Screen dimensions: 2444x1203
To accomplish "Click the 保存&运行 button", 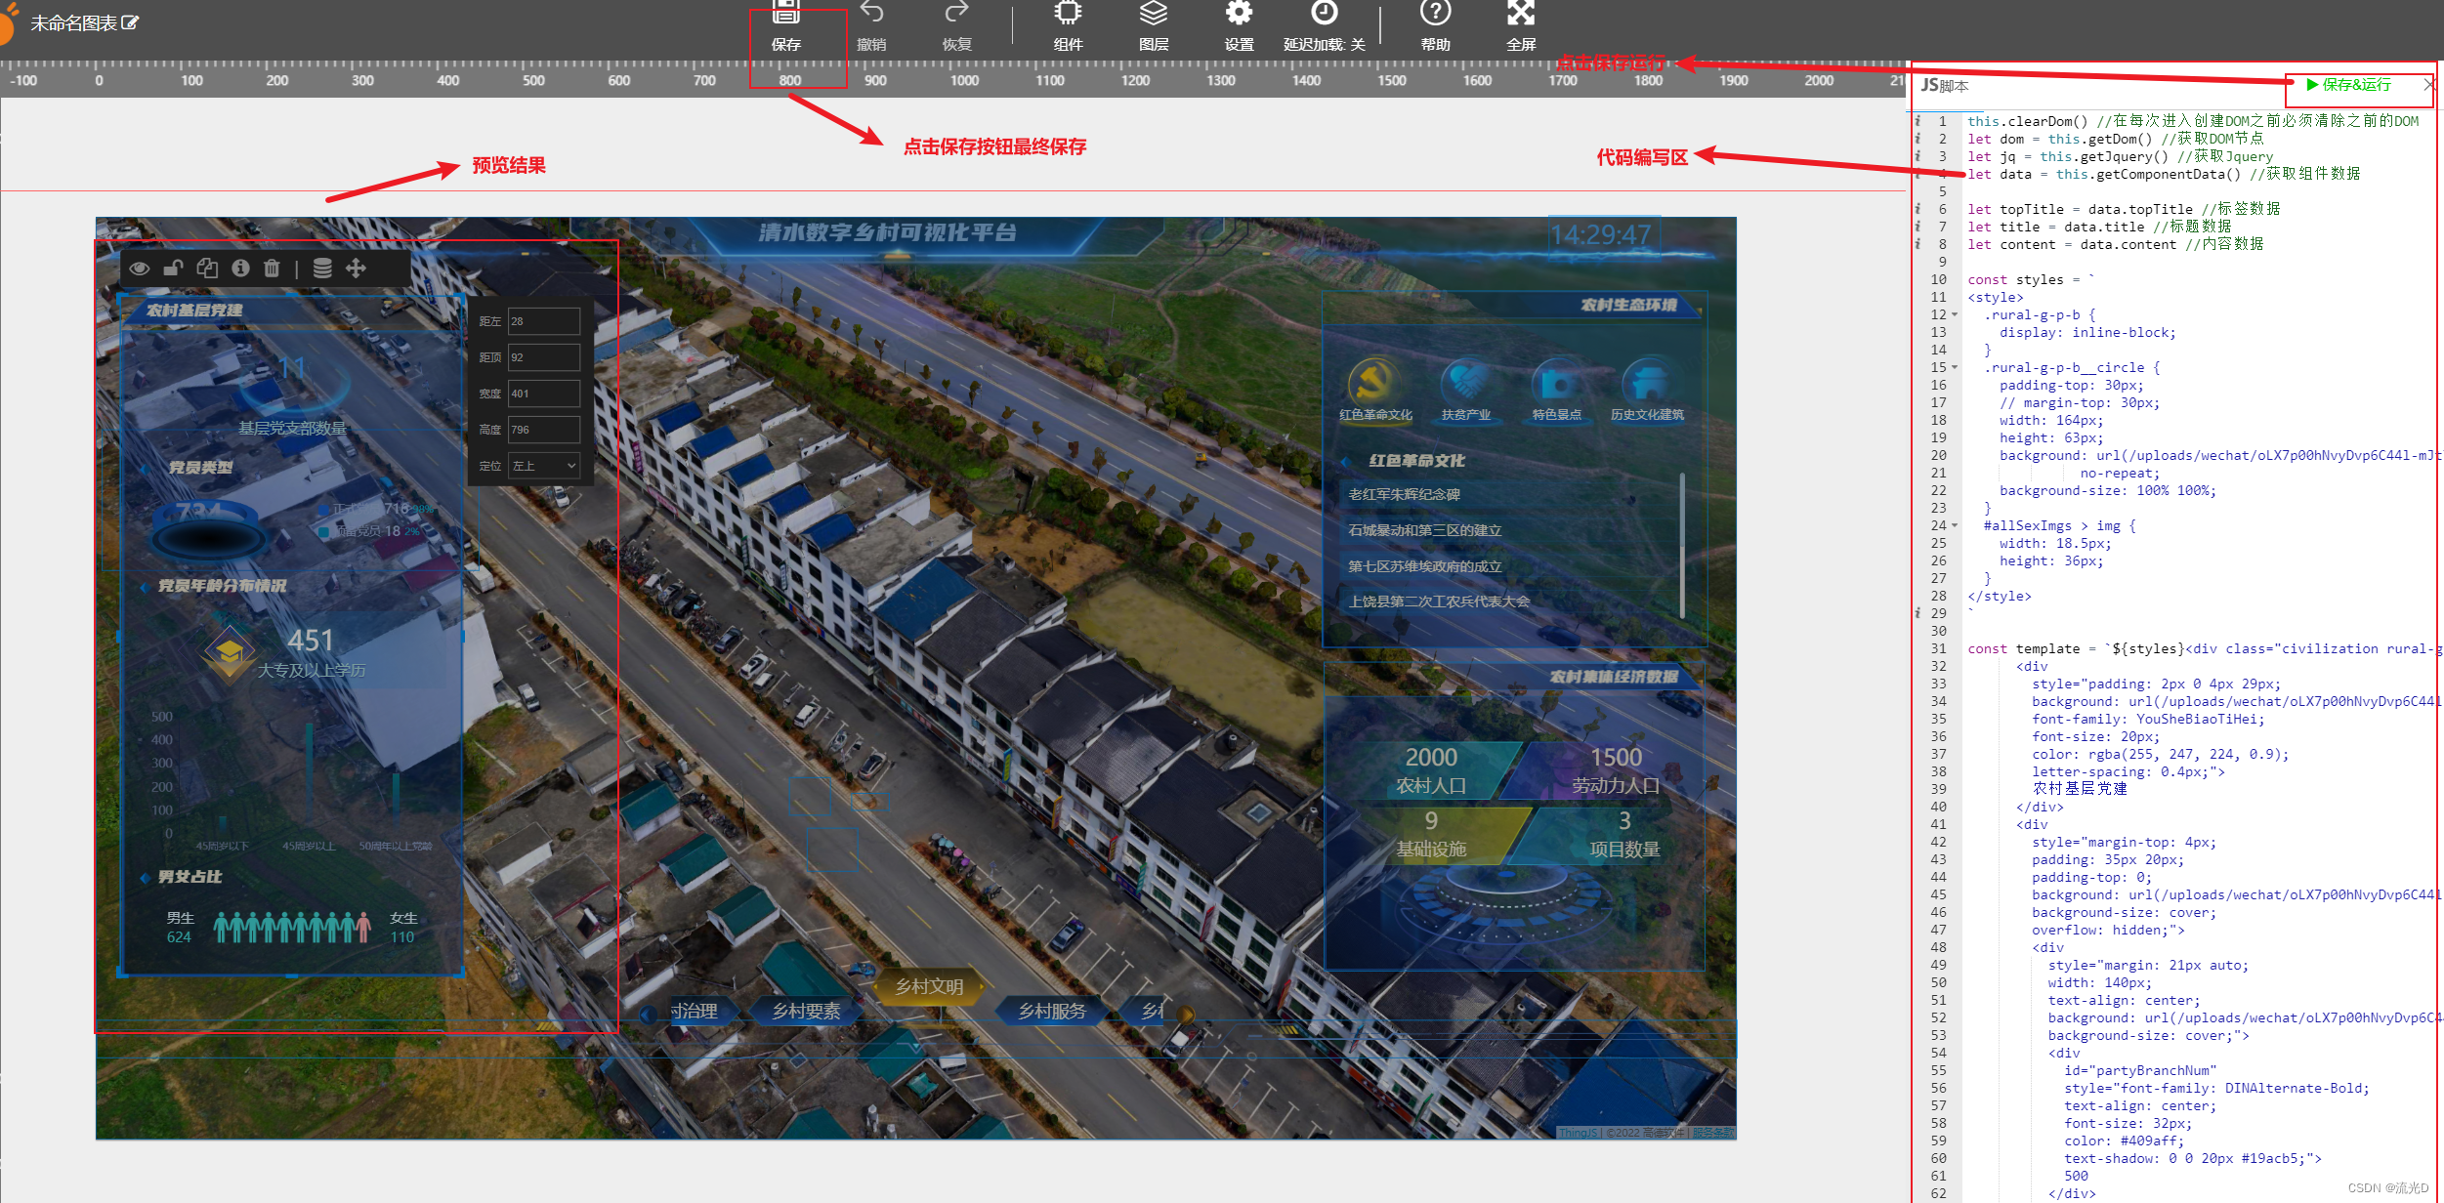I will [x=2348, y=85].
